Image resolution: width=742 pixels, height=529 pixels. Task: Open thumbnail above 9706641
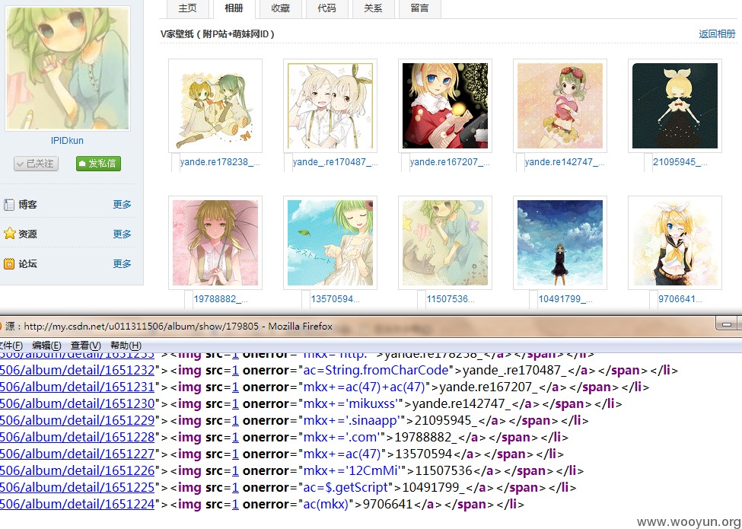[x=675, y=243]
